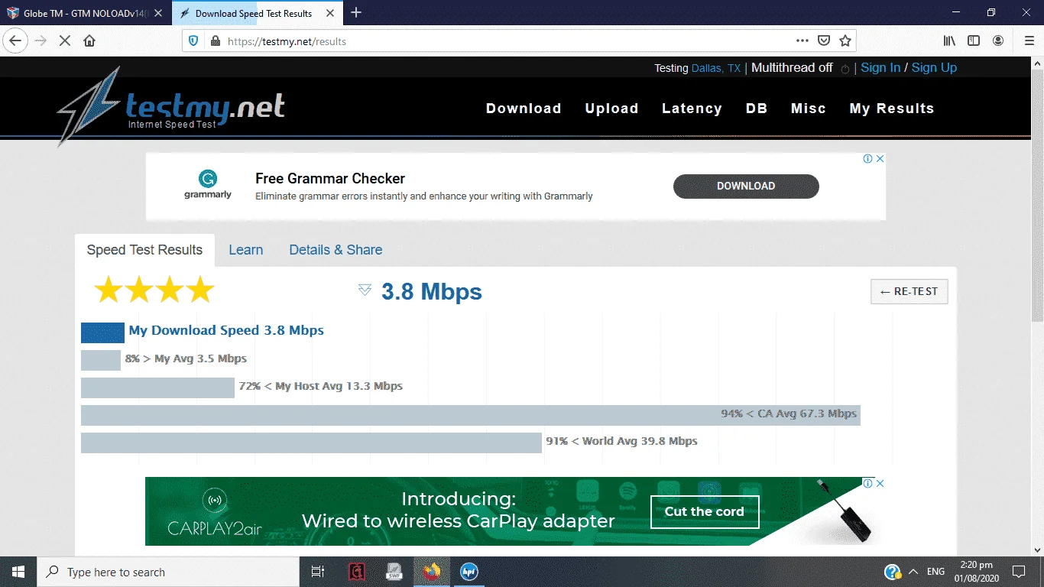Click the Cut the cord ad button
The image size is (1044, 587).
[705, 512]
